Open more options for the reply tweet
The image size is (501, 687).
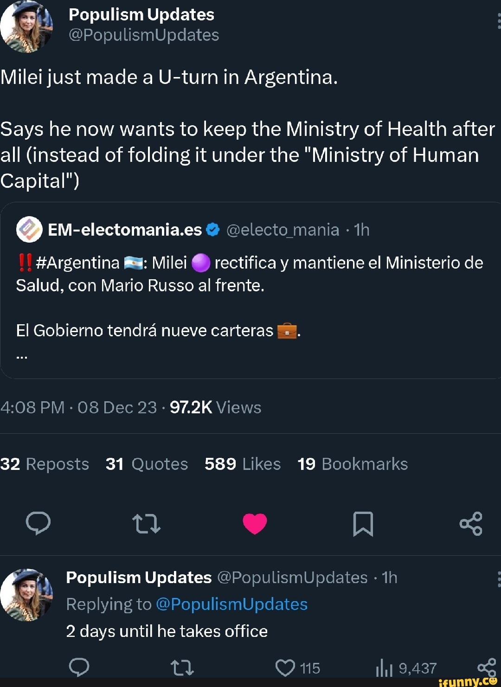pos(498,579)
